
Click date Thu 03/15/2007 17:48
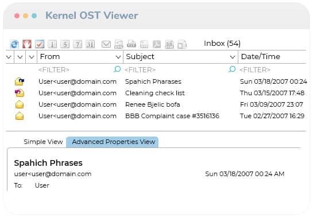(272, 93)
